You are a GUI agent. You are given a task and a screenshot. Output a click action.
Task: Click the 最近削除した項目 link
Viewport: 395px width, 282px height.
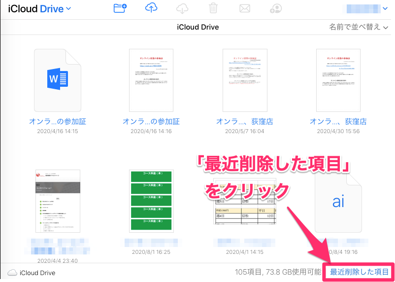click(359, 272)
